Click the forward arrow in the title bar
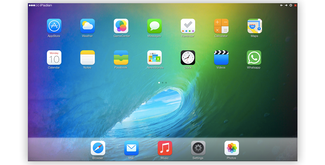Screen dimensions: 325x165 (286, 5)
